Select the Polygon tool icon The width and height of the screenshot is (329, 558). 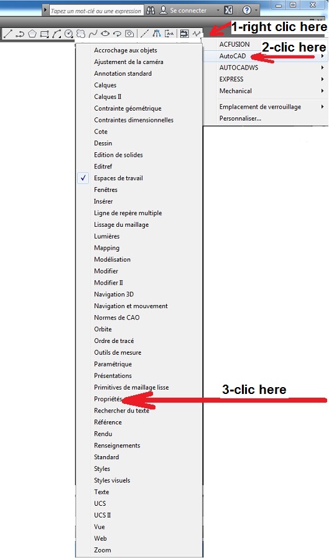point(32,34)
